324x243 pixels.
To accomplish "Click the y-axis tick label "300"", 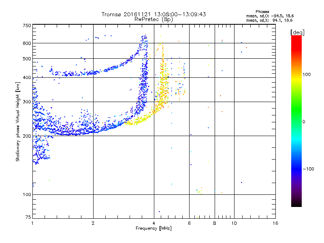I will (27, 102).
